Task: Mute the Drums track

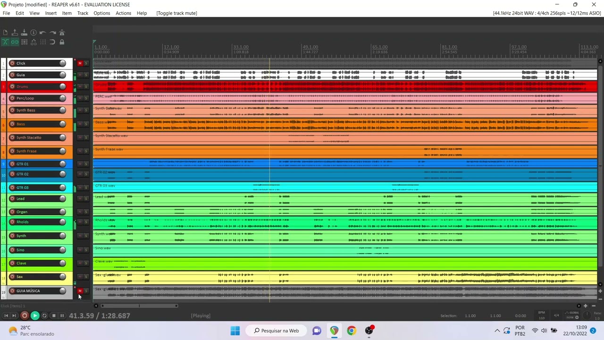Action: tap(80, 86)
